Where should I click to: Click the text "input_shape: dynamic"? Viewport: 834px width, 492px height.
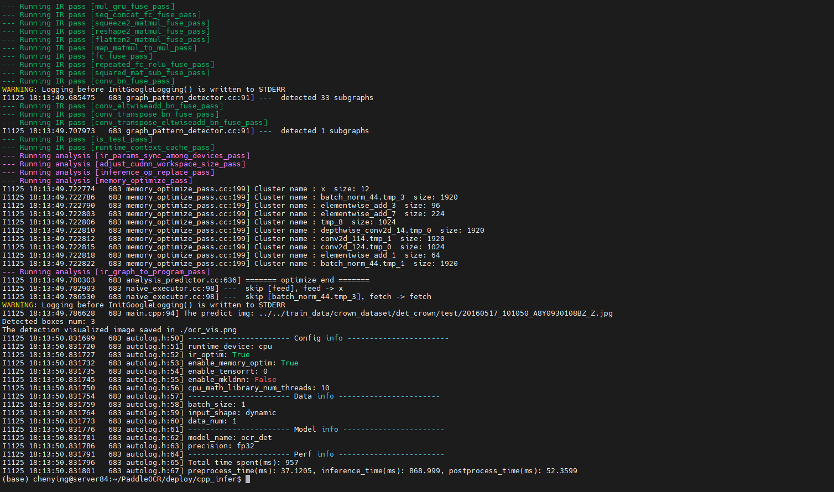[x=232, y=413]
